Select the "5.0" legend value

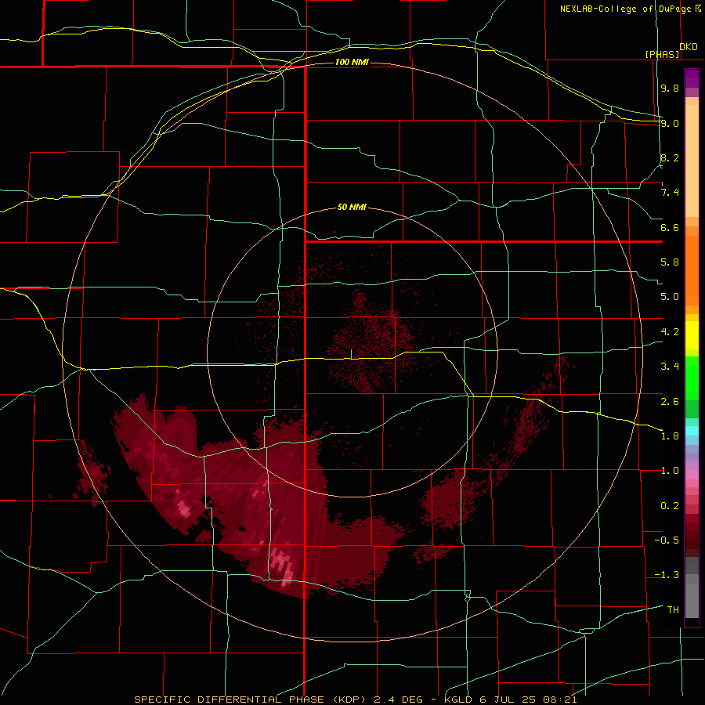click(x=670, y=297)
